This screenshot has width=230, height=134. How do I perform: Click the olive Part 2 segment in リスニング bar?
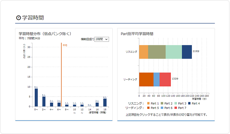(x=157, y=52)
